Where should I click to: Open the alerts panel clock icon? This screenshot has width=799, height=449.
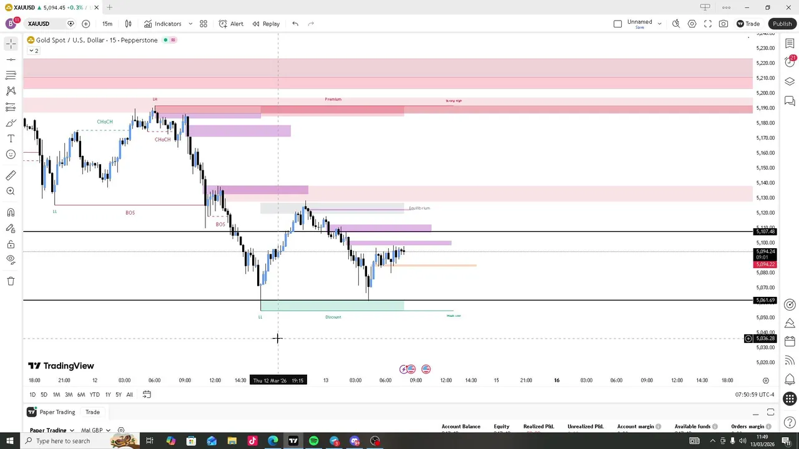(790, 62)
